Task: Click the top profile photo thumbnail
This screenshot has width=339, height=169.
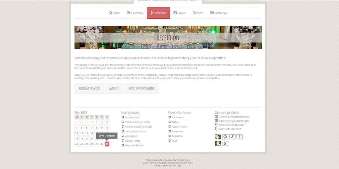Action: coord(218,137)
